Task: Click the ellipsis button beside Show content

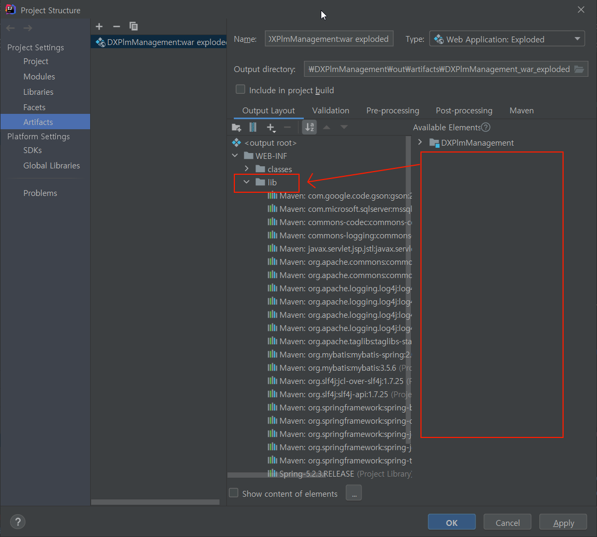Action: coord(354,494)
